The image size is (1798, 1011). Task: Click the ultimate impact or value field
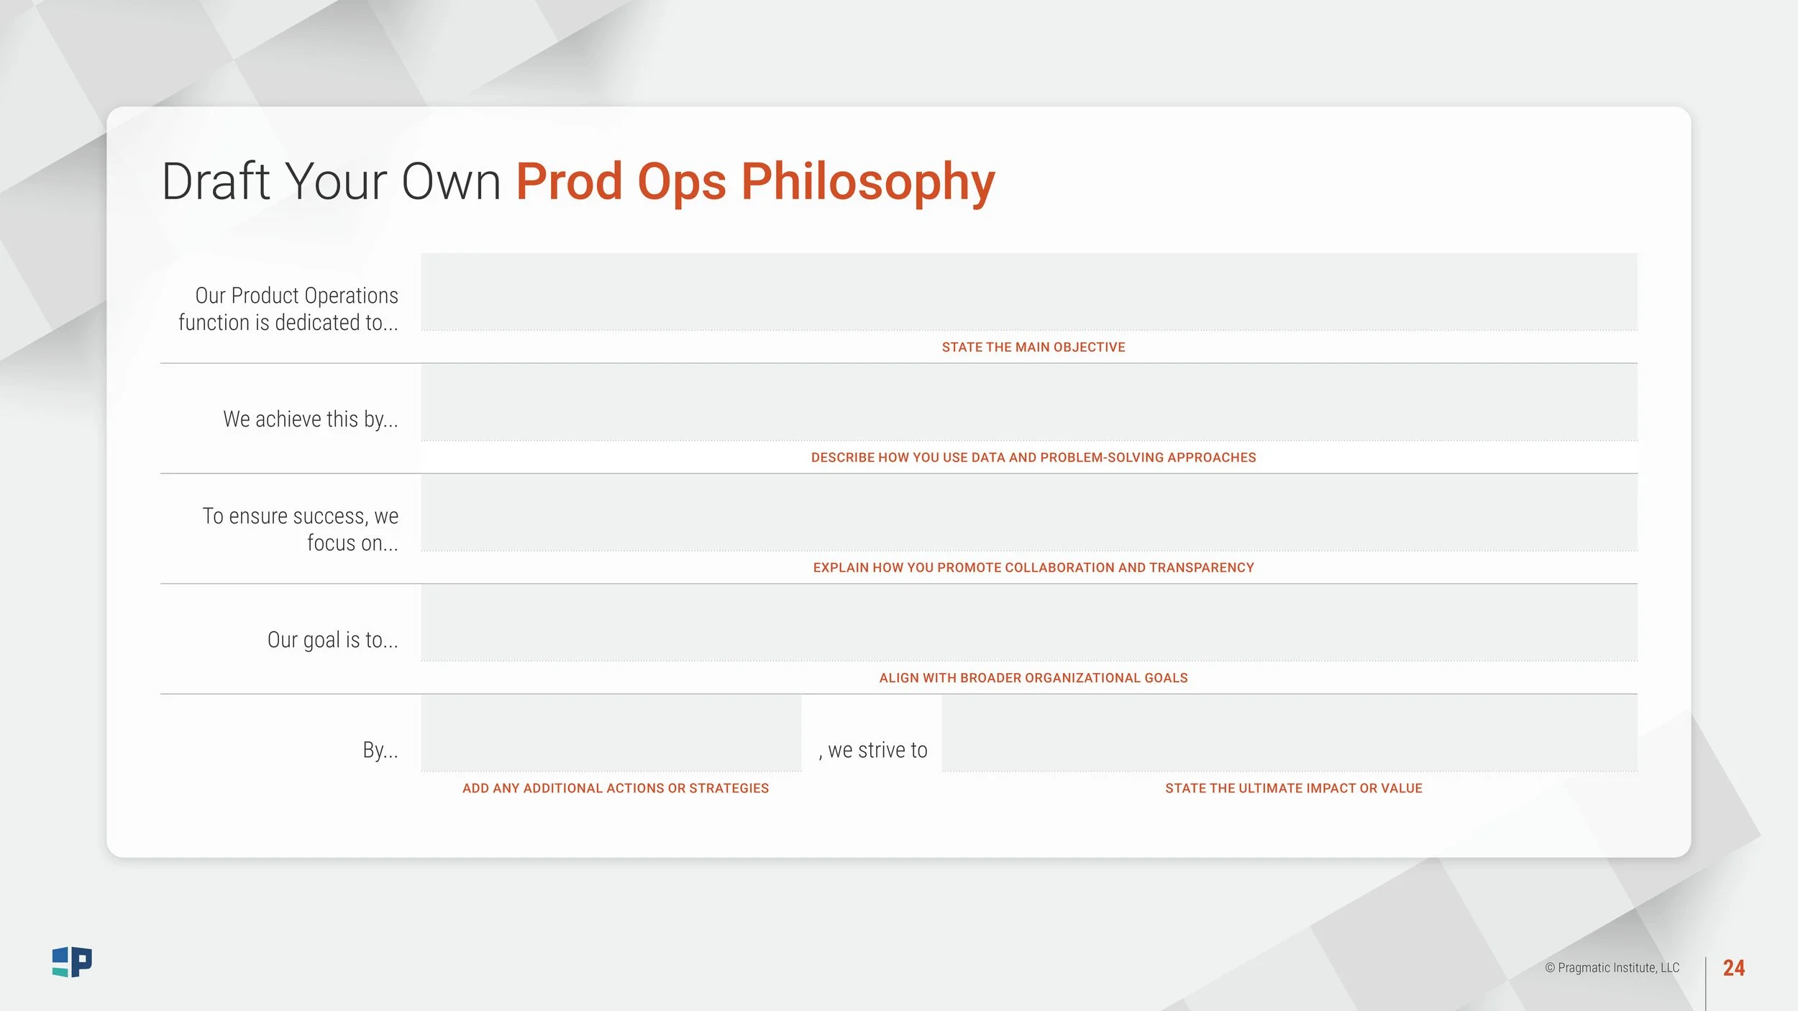pyautogui.click(x=1290, y=733)
